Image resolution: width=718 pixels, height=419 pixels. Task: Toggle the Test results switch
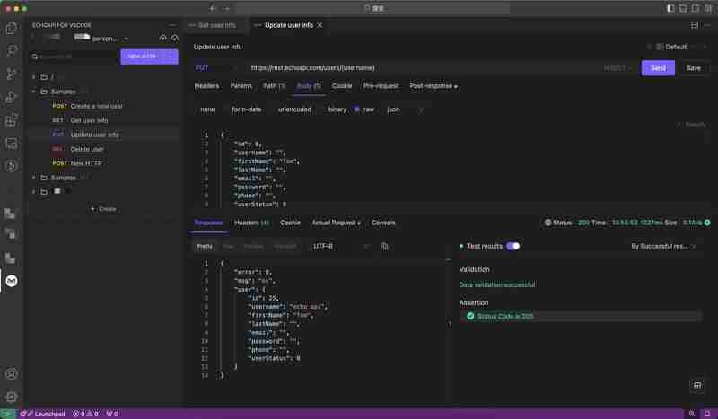point(512,247)
